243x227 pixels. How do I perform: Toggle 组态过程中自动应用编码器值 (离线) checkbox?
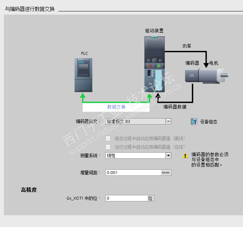click(x=108, y=138)
